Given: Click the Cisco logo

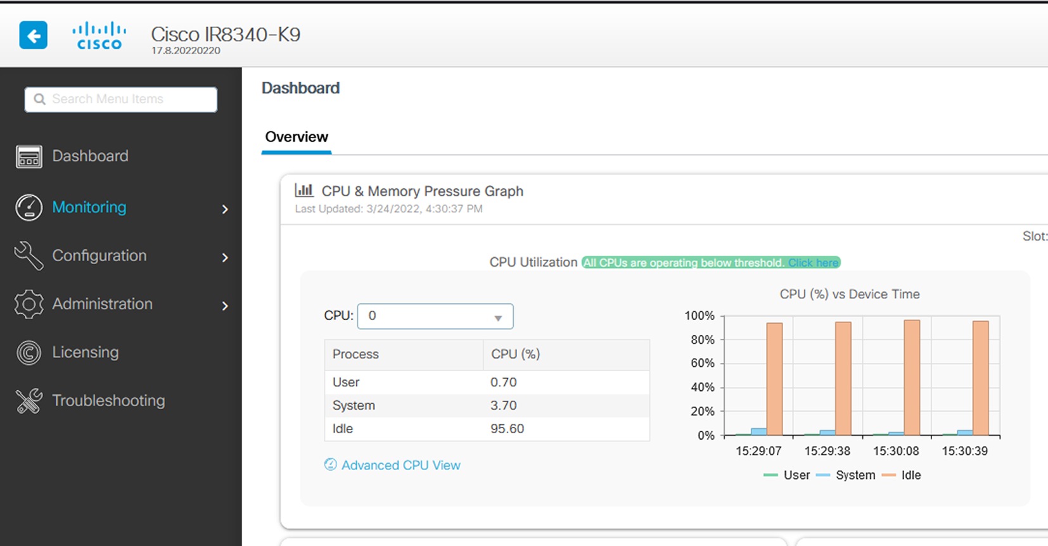Looking at the screenshot, I should pos(99,35).
